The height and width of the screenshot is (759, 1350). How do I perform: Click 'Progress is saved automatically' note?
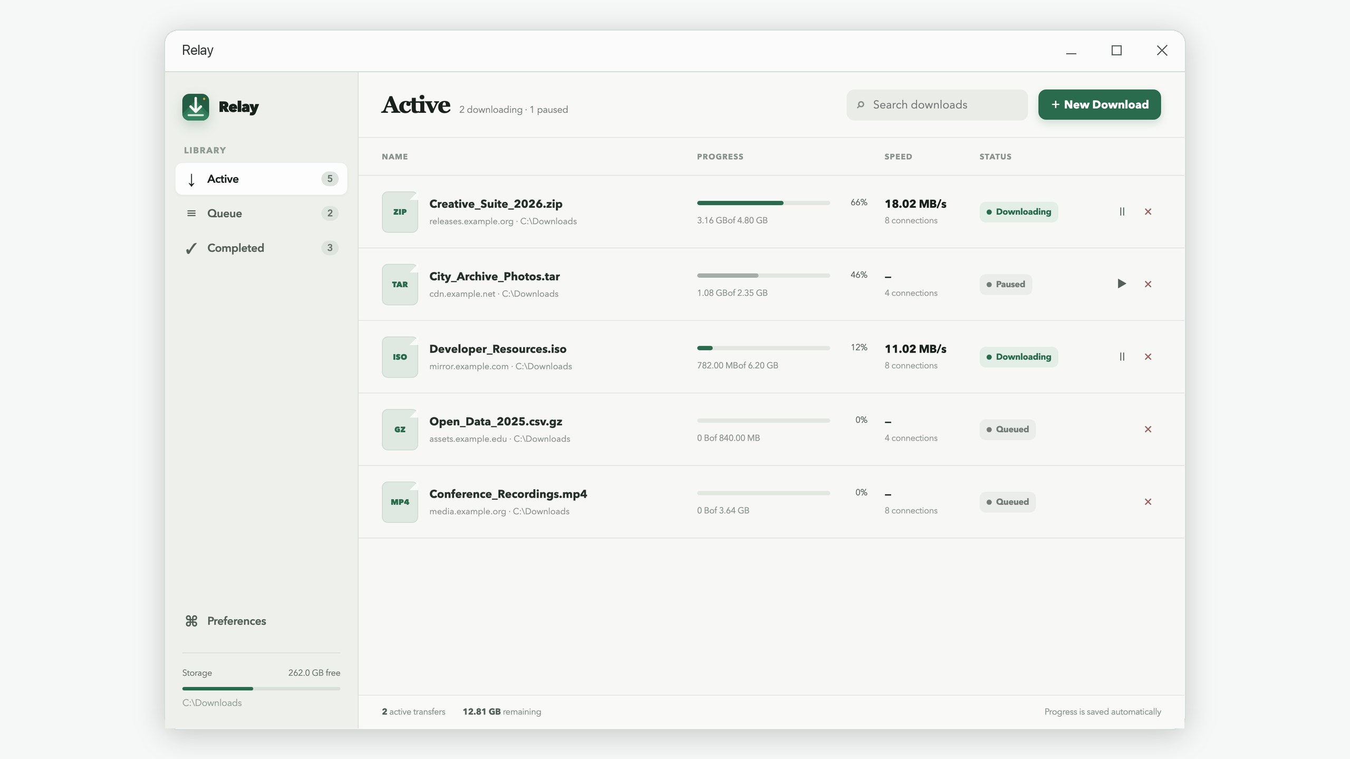click(1103, 712)
